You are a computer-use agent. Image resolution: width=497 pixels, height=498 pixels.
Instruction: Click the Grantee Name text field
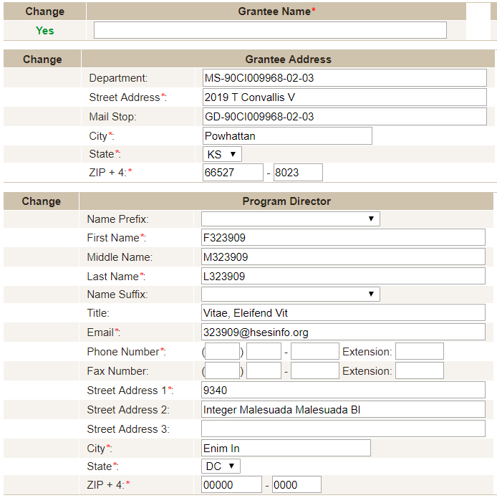tap(270, 30)
